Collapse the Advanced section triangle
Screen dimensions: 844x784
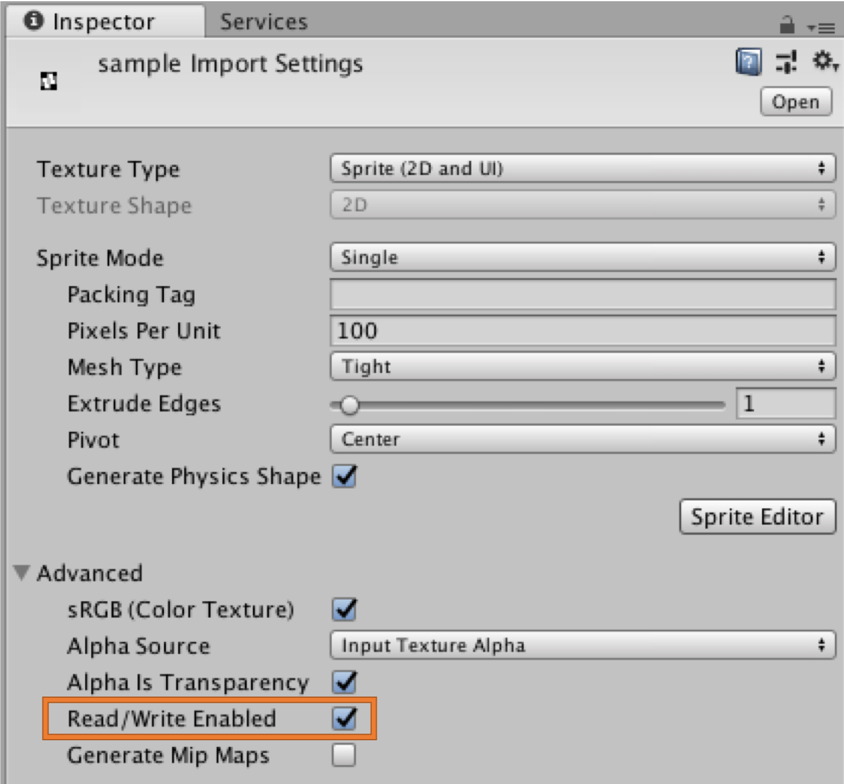(x=22, y=573)
